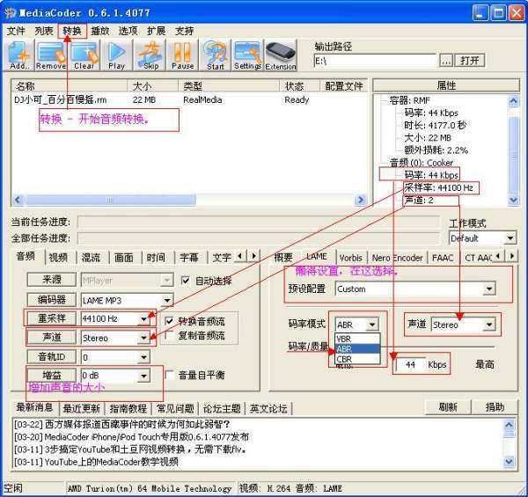Viewport: 528px width, 497px height.
Task: Open the 工作模式 Default dropdown
Action: coord(510,238)
